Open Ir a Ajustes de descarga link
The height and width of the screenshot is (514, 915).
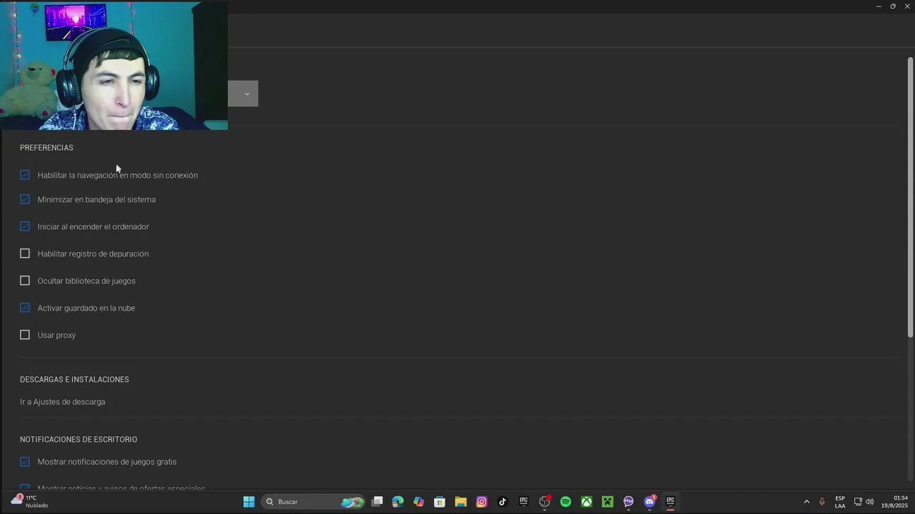[x=62, y=402]
